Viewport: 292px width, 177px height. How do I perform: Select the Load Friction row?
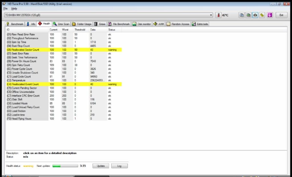[x=64, y=111]
